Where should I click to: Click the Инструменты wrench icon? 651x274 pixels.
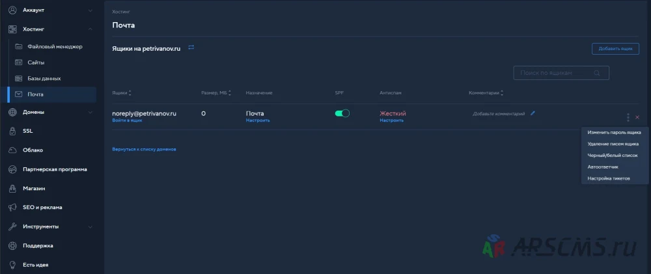click(12, 226)
